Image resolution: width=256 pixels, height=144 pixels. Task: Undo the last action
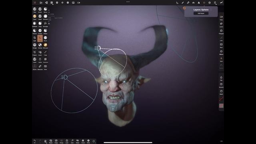(35, 141)
